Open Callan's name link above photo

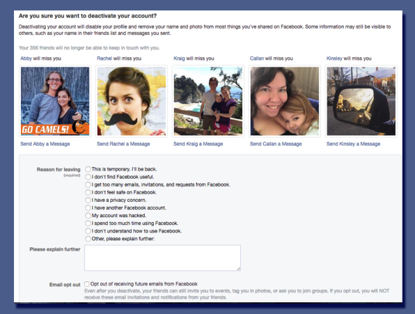point(257,58)
